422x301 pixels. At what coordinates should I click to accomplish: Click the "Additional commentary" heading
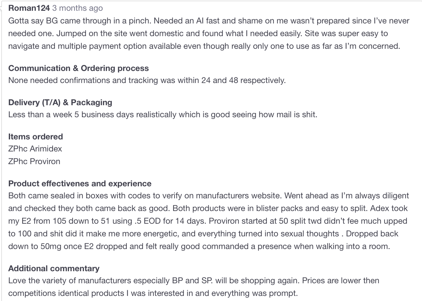tap(54, 268)
